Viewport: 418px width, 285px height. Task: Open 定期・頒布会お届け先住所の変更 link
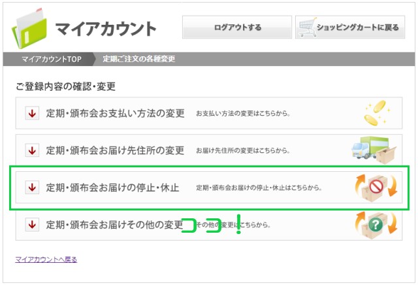[x=116, y=150]
